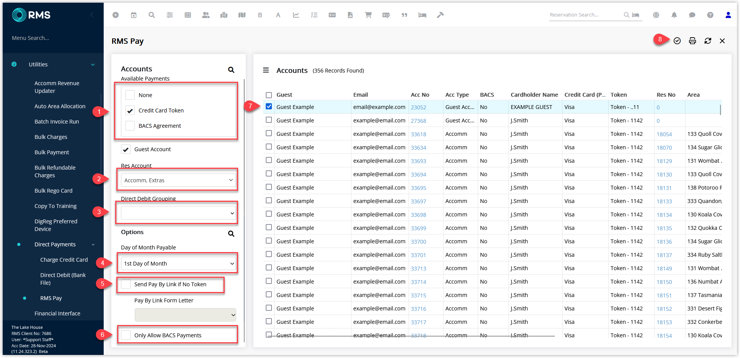
Task: Open Batch Invoice Run menu item
Action: tap(57, 122)
